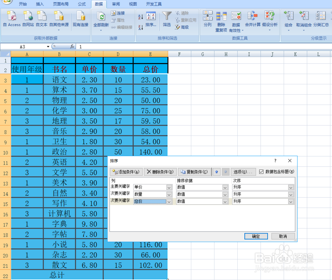The height and width of the screenshot is (280, 332).
Task: Close the 排序 dialog
Action: [x=290, y=161]
